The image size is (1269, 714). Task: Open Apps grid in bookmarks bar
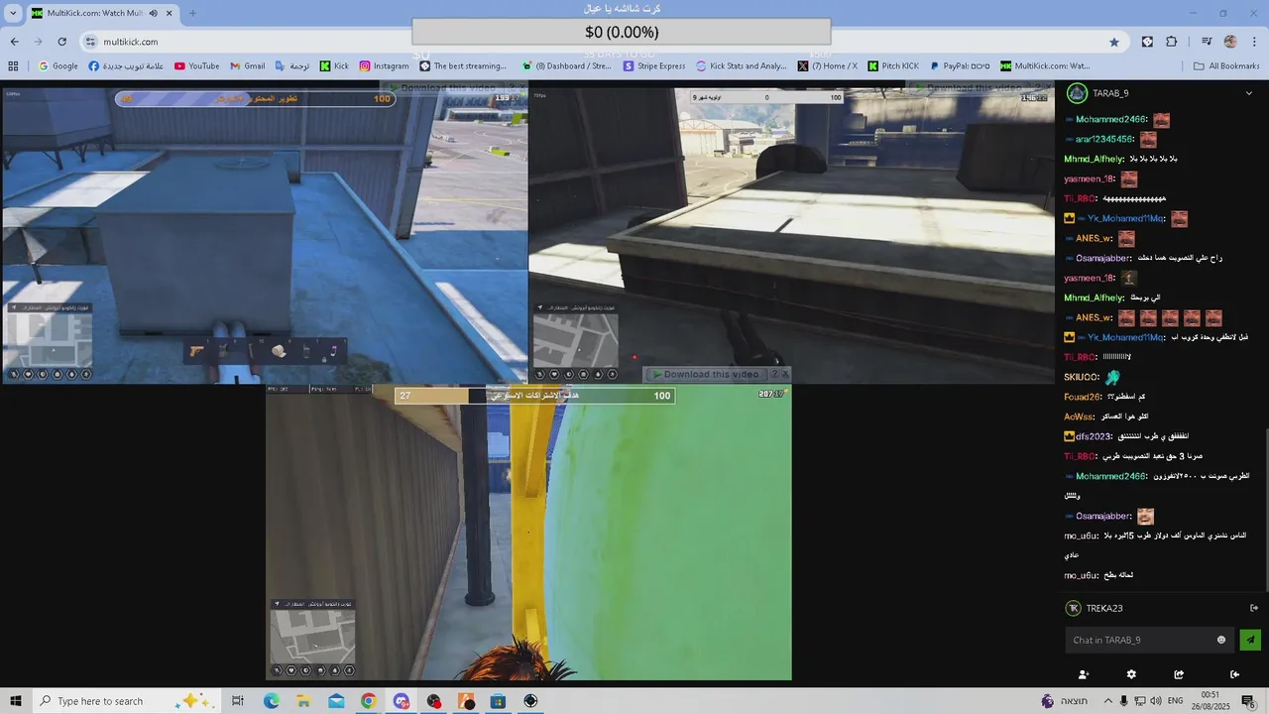point(13,66)
